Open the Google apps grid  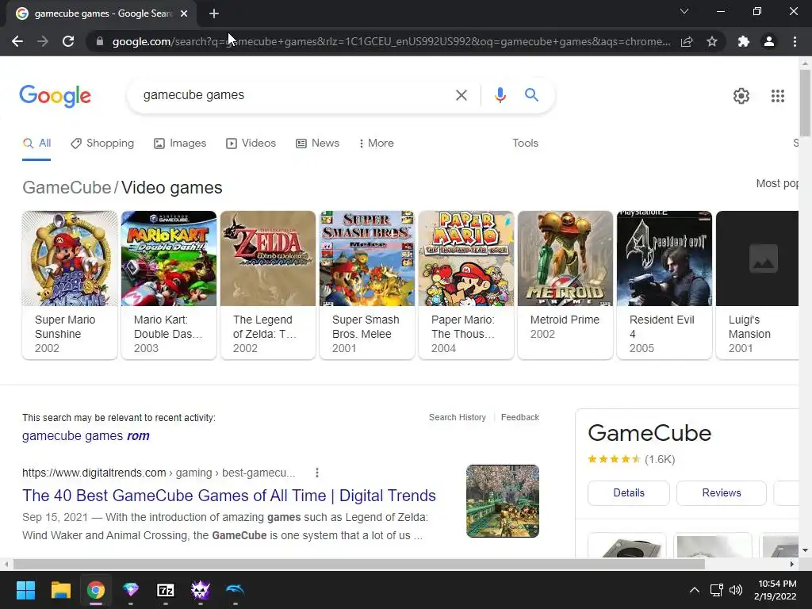777,96
